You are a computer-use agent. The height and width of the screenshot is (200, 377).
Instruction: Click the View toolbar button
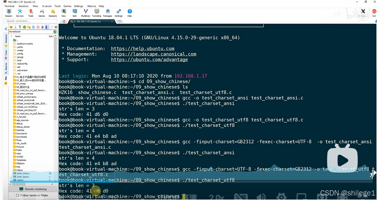coord(64,13)
